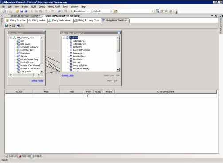Open the Window menu

coord(74,7)
